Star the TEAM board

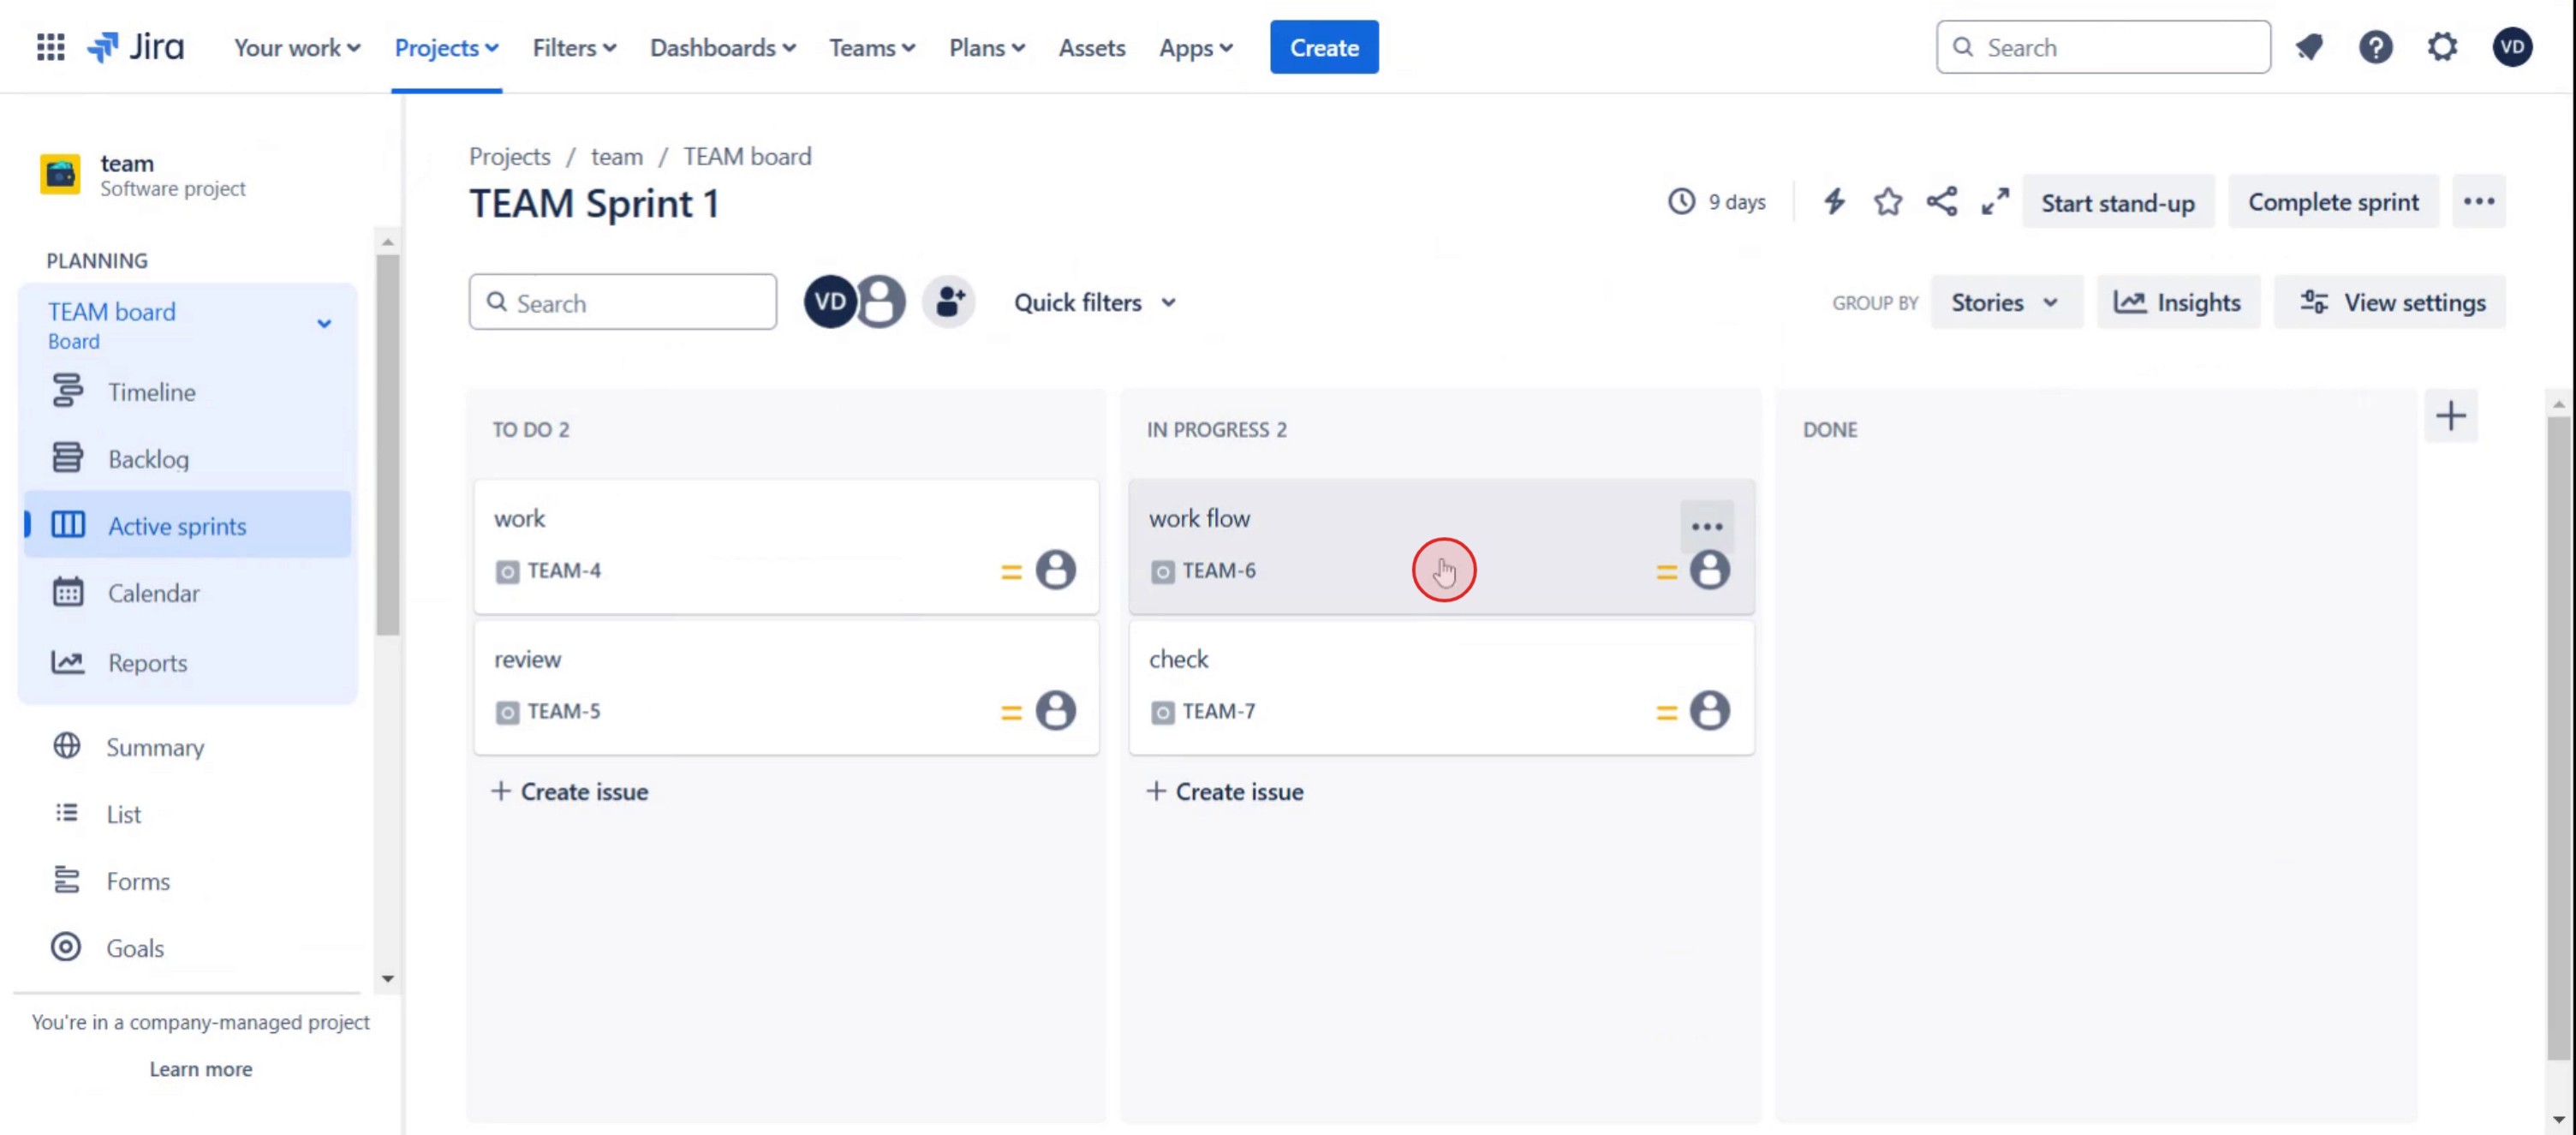(x=1887, y=202)
